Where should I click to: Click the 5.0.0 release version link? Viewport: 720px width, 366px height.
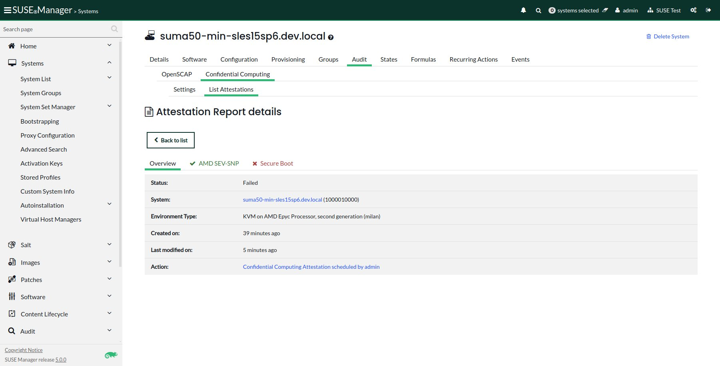[61, 360]
